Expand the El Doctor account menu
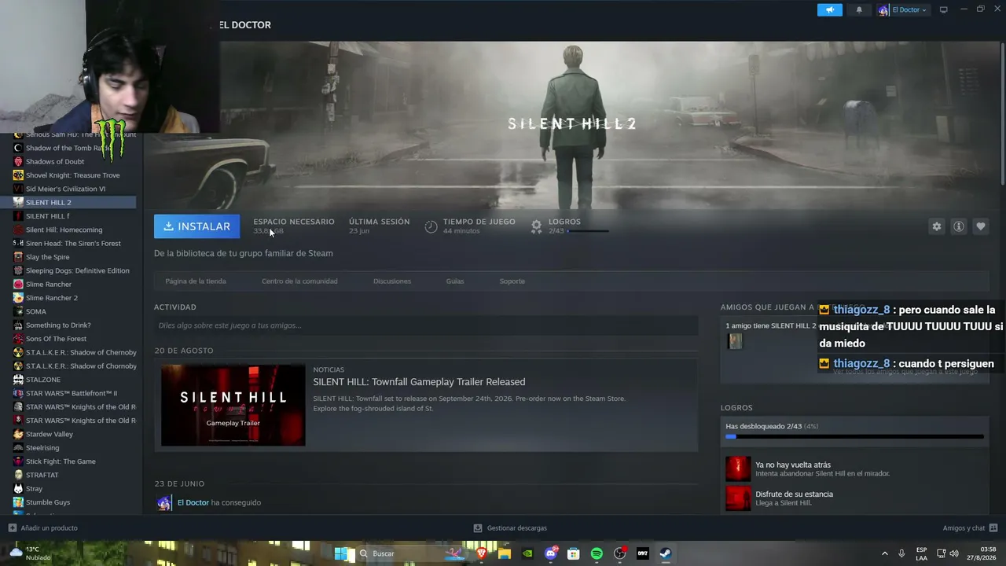This screenshot has width=1006, height=566. click(909, 9)
